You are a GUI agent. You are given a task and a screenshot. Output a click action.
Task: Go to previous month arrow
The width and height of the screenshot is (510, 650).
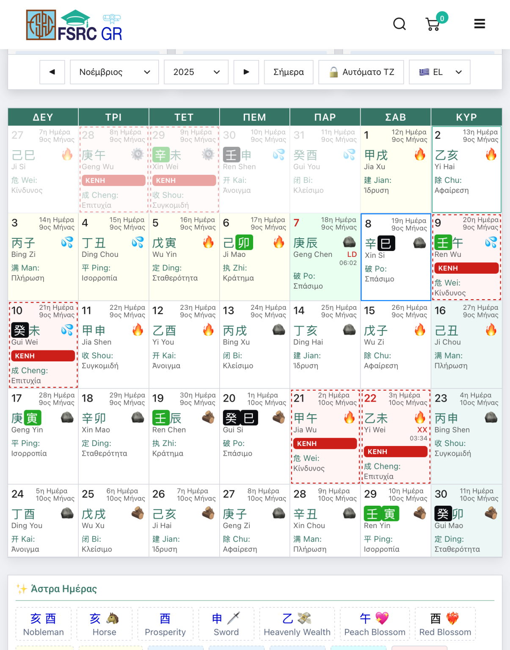click(52, 72)
